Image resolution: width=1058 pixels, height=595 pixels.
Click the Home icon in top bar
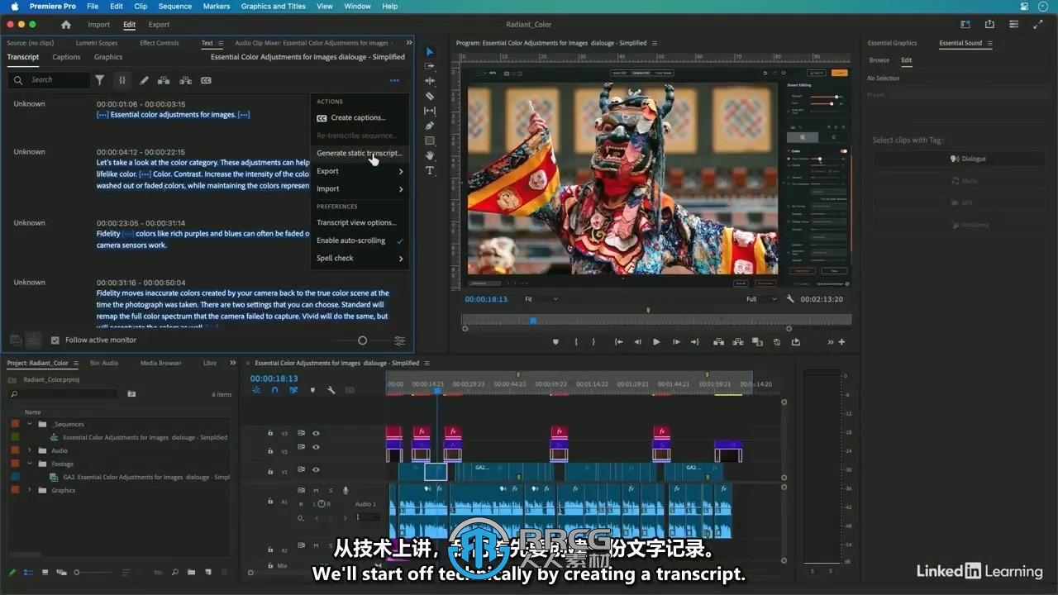[x=66, y=25]
